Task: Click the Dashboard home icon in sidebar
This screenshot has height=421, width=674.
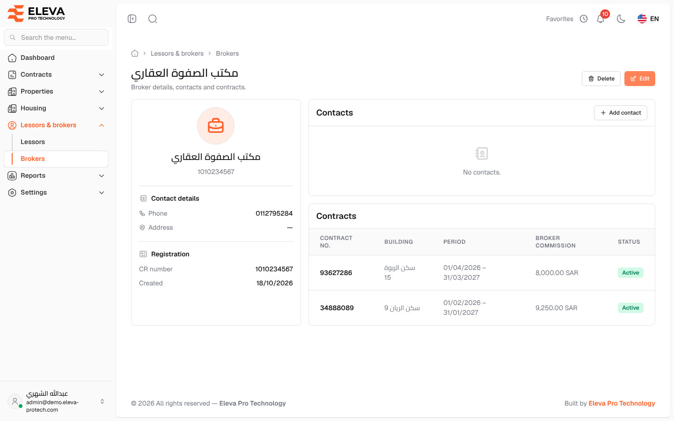Action: point(12,58)
